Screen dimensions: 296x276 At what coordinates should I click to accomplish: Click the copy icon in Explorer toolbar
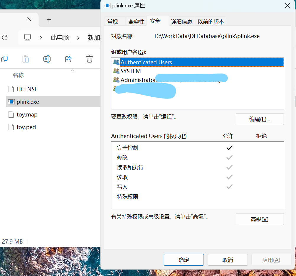[4, 59]
